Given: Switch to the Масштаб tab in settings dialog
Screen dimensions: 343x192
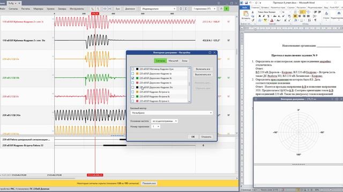Looking at the screenshot, I should tap(173, 61).
